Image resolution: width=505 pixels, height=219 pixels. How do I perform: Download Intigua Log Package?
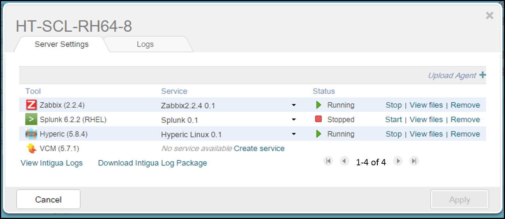point(152,163)
